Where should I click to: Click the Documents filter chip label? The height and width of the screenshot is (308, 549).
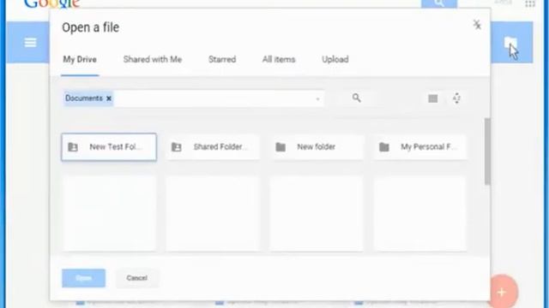click(84, 98)
